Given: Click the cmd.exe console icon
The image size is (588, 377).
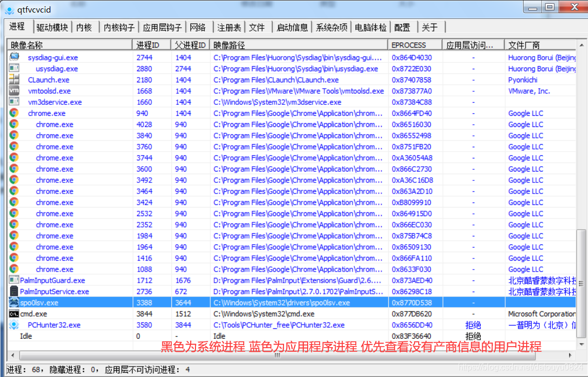Looking at the screenshot, I should (14, 314).
